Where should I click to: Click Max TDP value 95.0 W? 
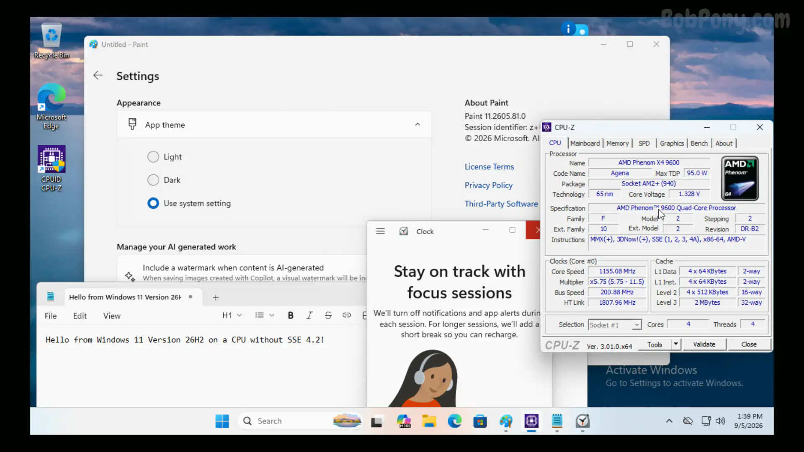[697, 173]
